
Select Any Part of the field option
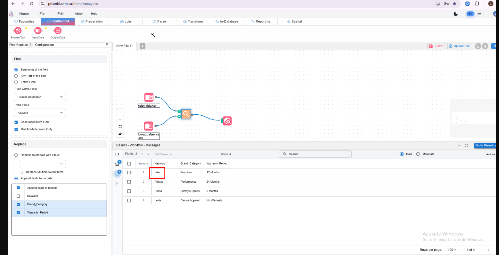point(16,76)
